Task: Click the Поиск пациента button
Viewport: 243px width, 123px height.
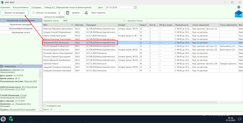Action: tap(96, 13)
